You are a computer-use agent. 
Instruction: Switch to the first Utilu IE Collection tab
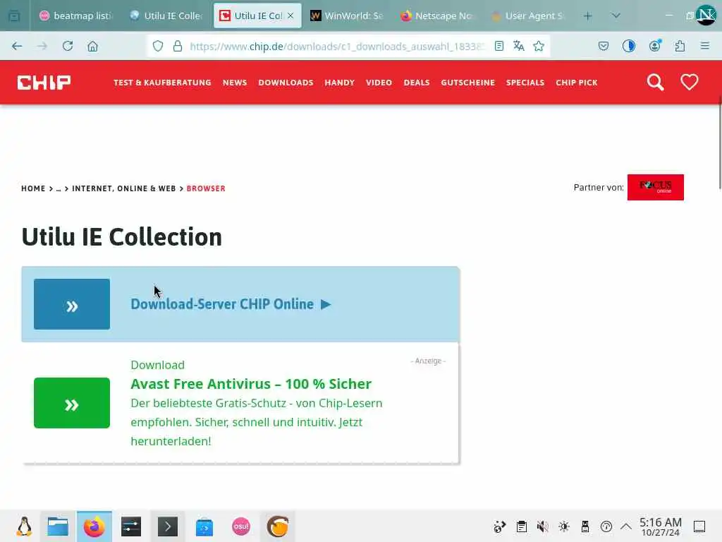(166, 16)
